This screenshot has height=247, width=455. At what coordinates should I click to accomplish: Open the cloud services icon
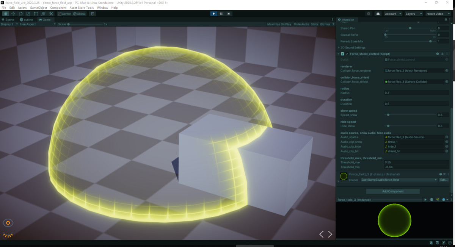click(378, 14)
